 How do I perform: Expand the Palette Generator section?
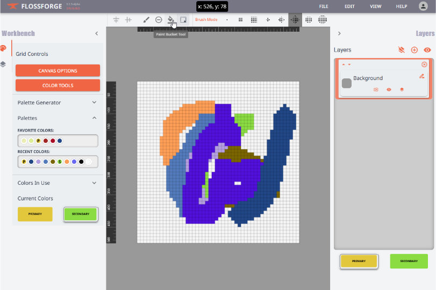[x=94, y=103]
